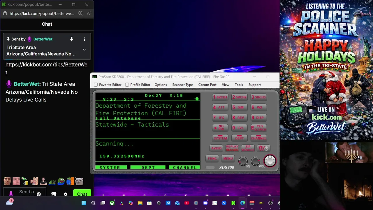Click the Kick popout address bar URL
Image resolution: width=373 pixels, height=210 pixels.
point(42,13)
